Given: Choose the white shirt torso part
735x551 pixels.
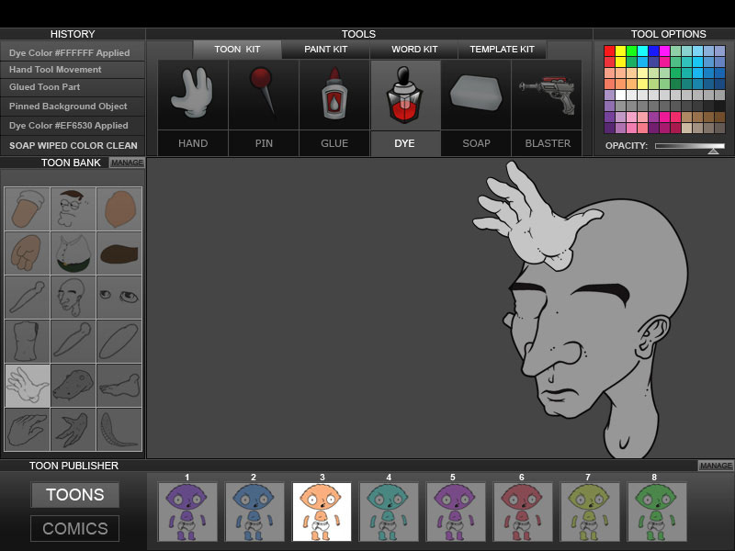Looking at the screenshot, I should click(x=73, y=253).
